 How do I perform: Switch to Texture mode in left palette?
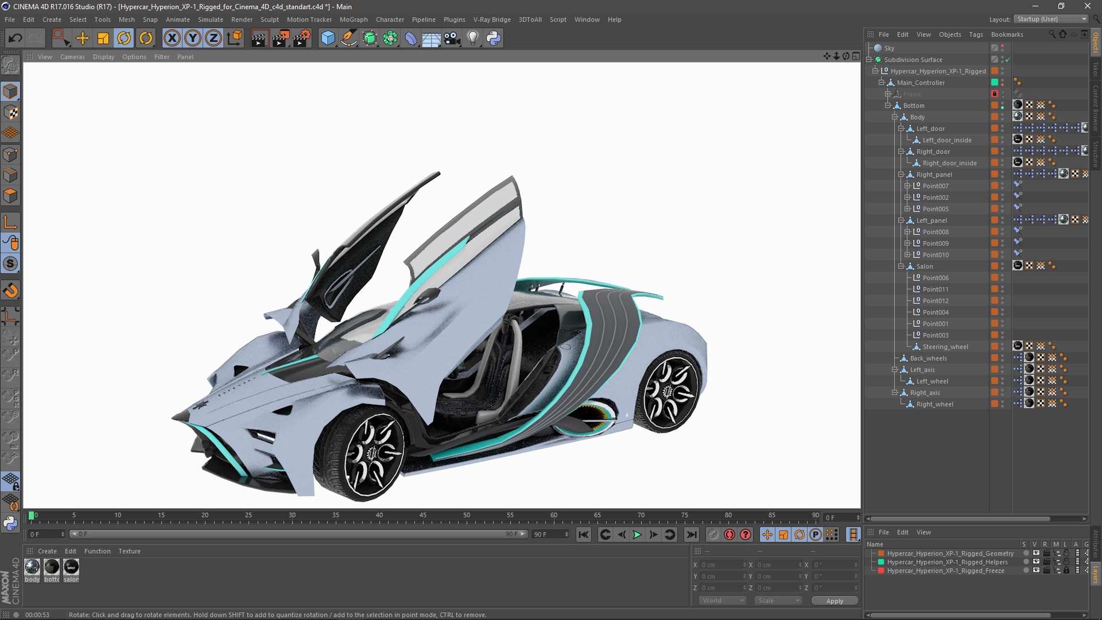point(10,113)
